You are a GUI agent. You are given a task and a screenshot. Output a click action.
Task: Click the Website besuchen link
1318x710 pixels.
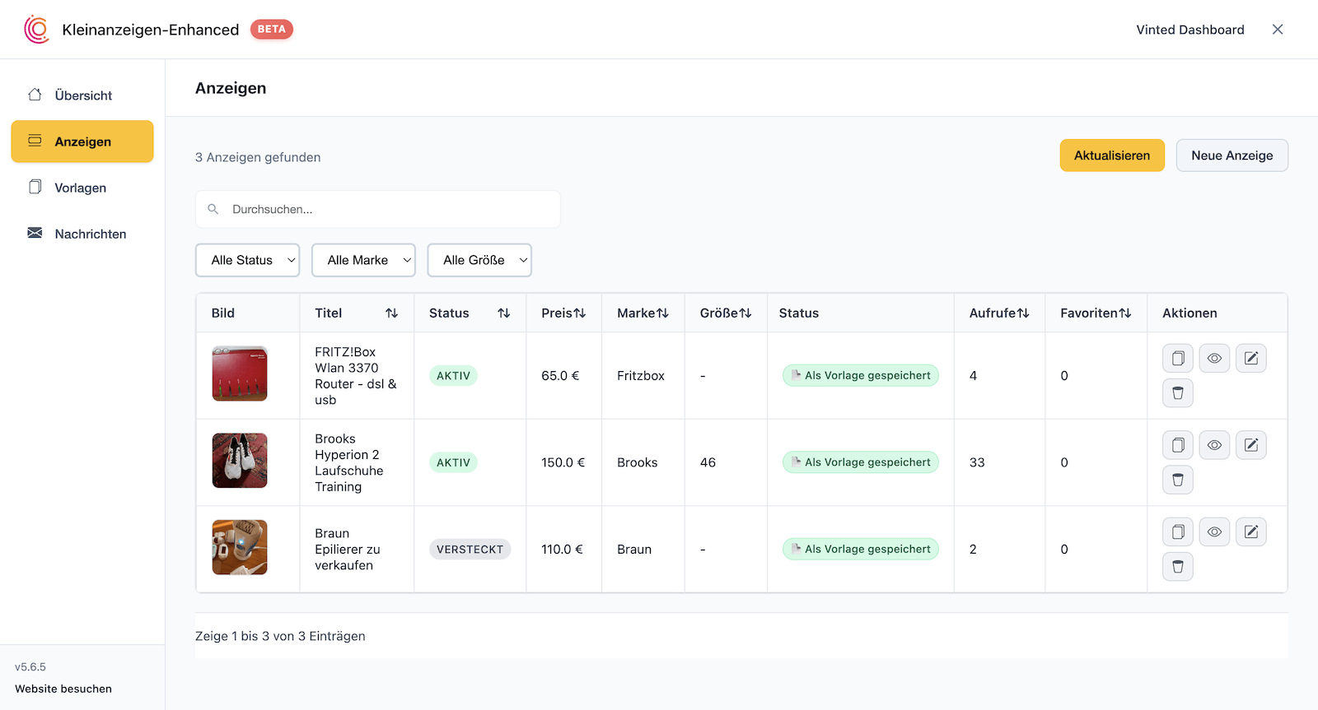point(63,689)
